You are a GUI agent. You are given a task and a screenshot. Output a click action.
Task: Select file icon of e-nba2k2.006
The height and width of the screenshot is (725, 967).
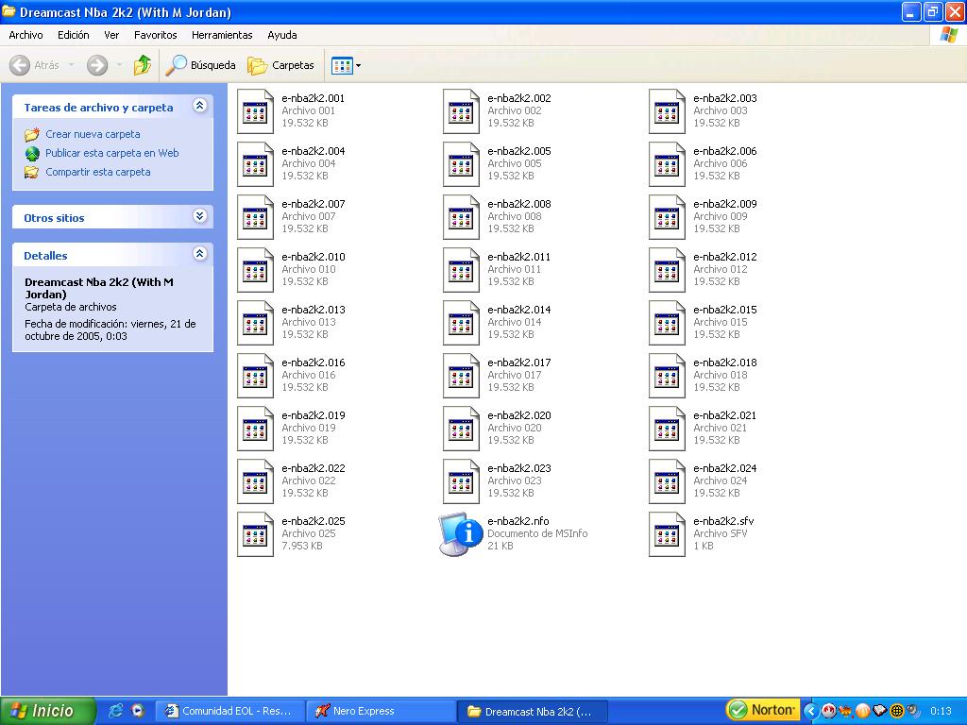(x=668, y=164)
